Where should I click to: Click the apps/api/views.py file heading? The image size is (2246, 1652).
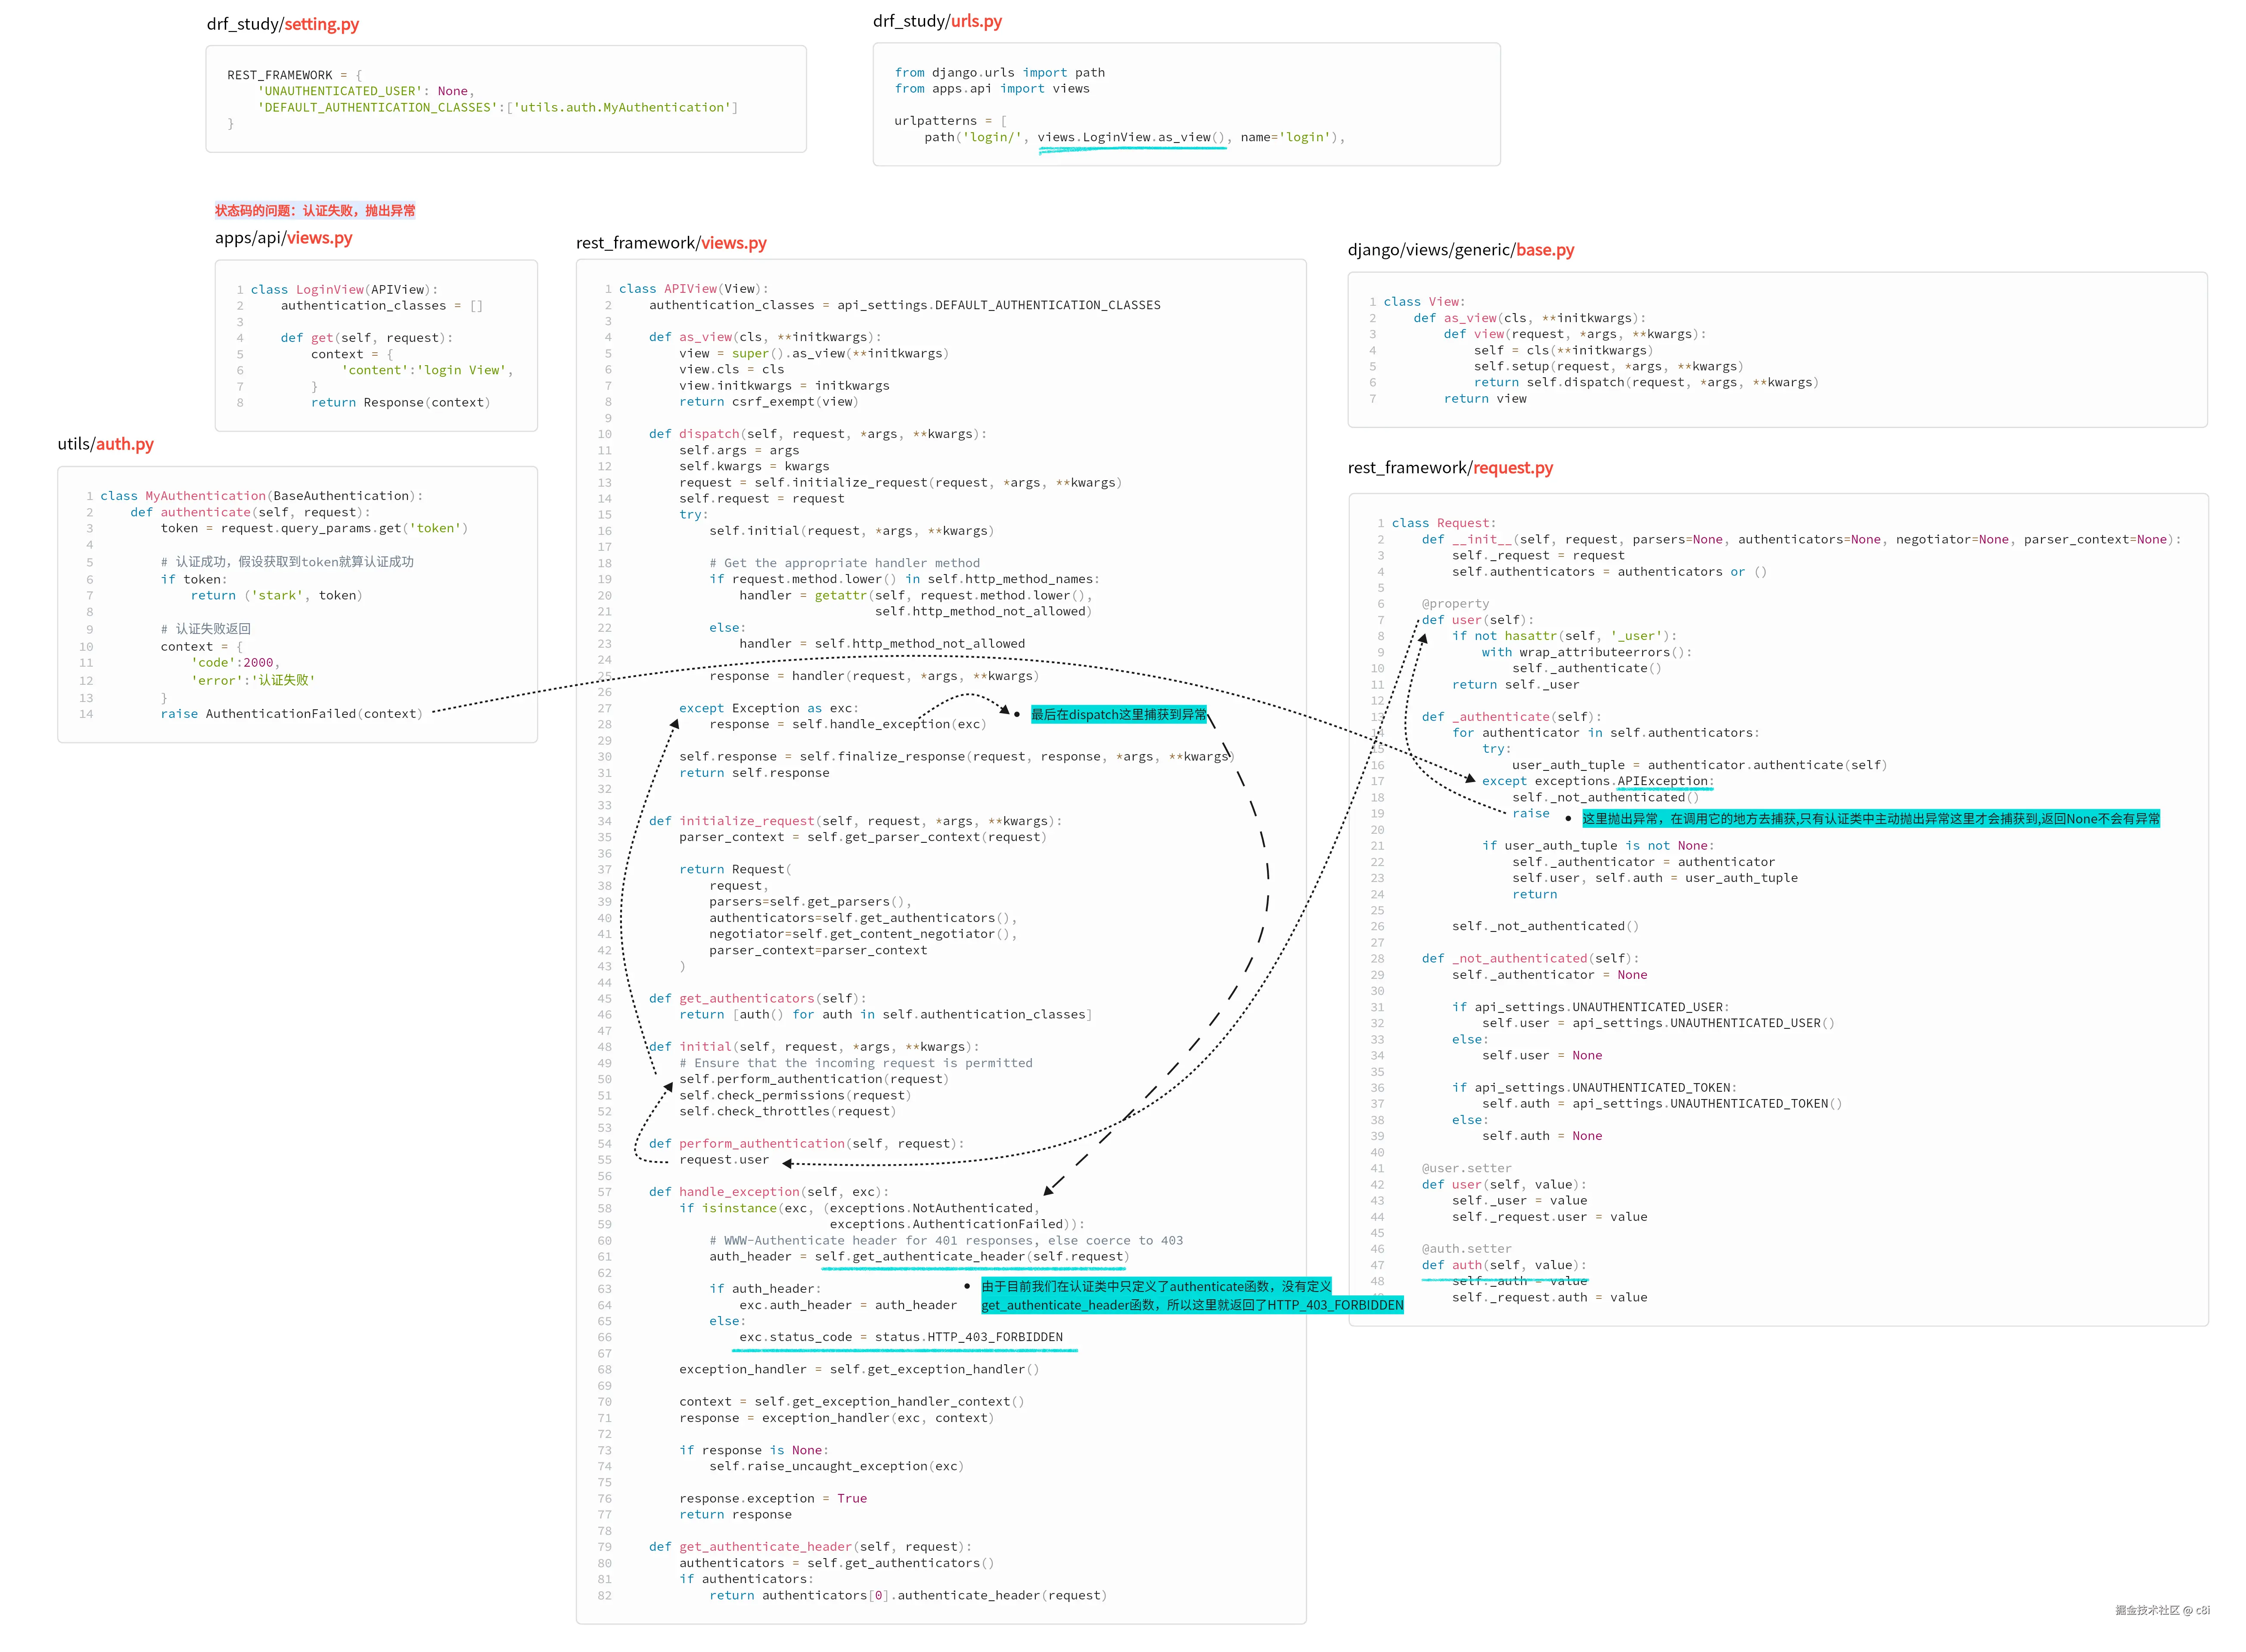click(x=283, y=238)
